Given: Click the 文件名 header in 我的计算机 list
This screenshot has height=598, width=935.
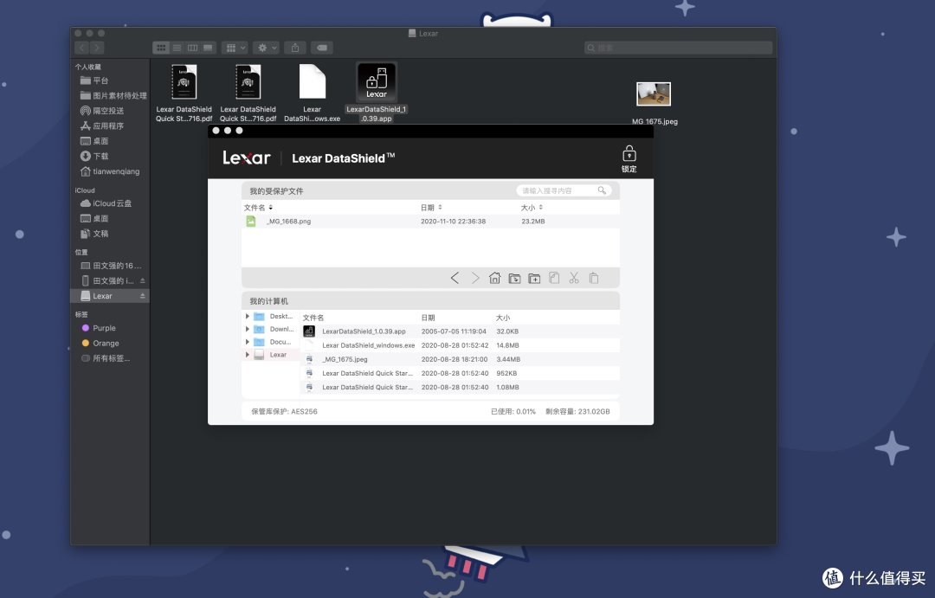Looking at the screenshot, I should point(313,318).
